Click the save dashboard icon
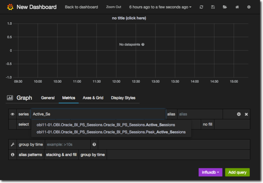Image resolution: width=263 pixels, height=183 pixels. click(x=213, y=7)
